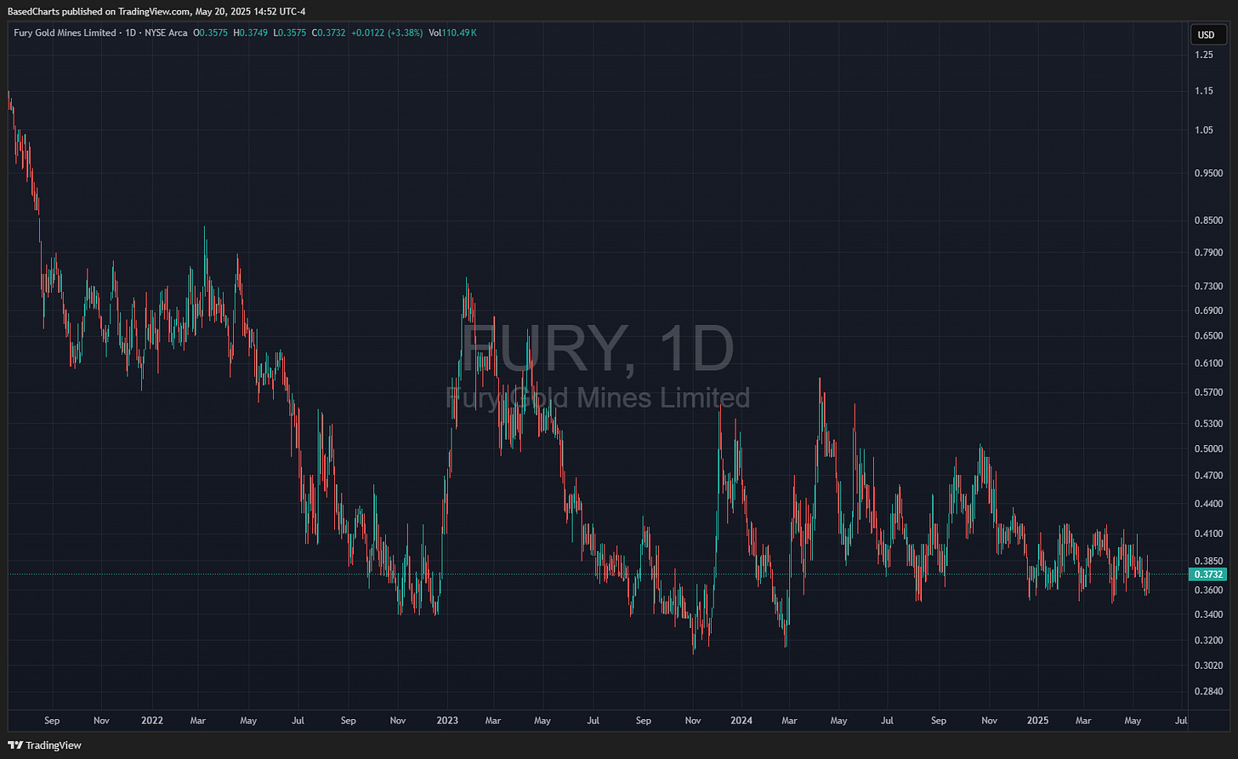
Task: Click the 0.4700 price axis label
Action: coord(1208,475)
